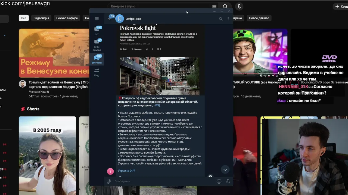Click the YouTube search magnifier button
348x195 pixels.
[225, 6]
